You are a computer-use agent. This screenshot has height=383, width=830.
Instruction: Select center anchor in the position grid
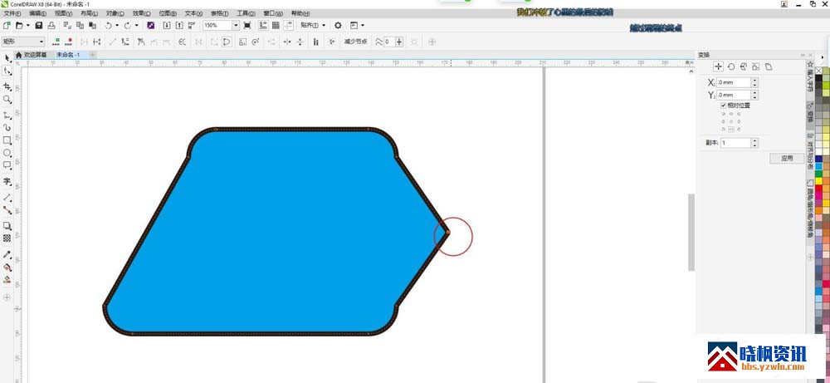coord(731,121)
